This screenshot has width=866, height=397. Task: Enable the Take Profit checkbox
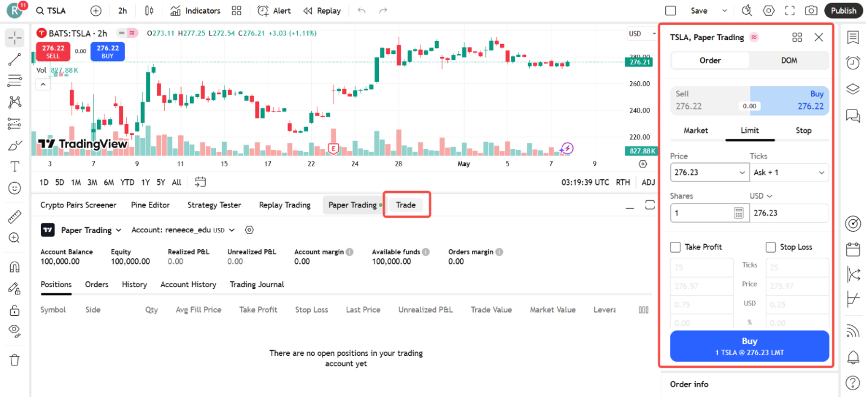coord(675,247)
